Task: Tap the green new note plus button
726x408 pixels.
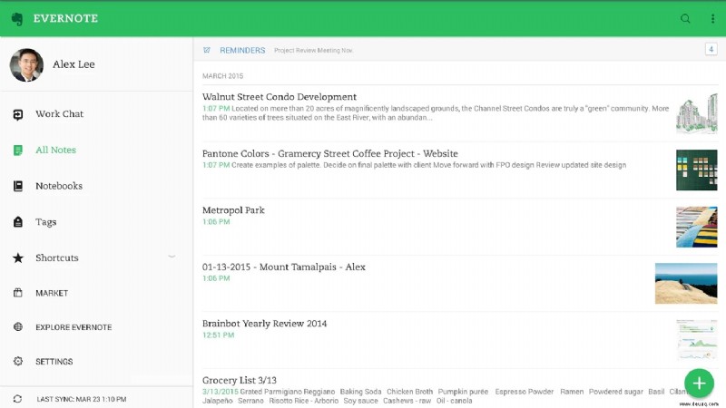Action: (699, 383)
